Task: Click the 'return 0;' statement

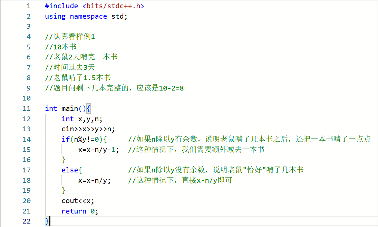Action: pos(80,211)
